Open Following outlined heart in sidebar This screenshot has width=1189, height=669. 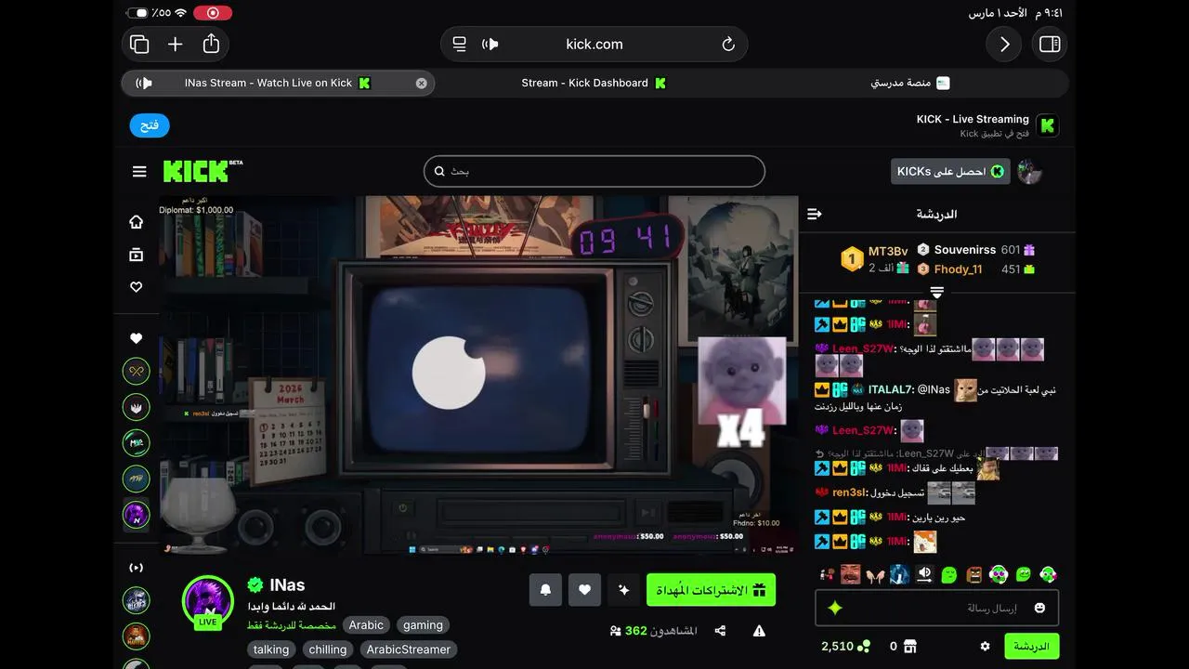(x=137, y=287)
